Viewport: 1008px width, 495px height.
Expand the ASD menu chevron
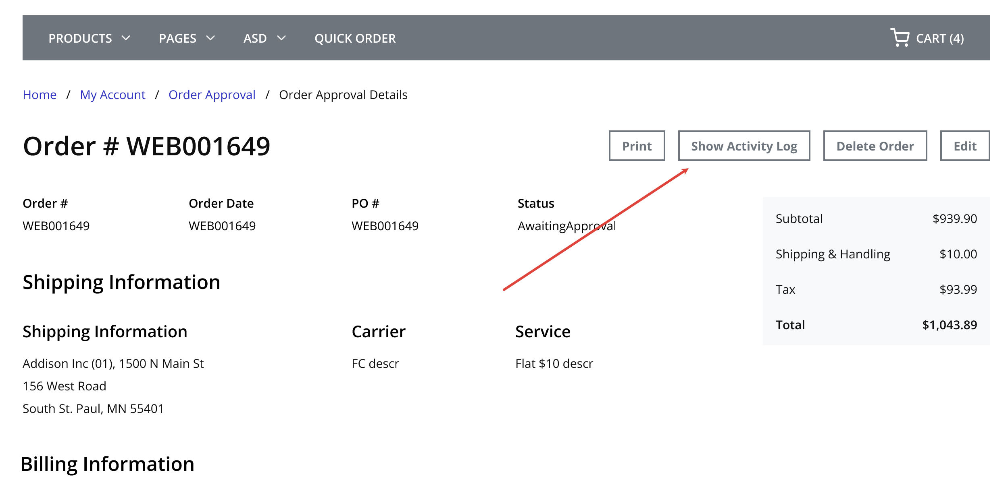281,38
